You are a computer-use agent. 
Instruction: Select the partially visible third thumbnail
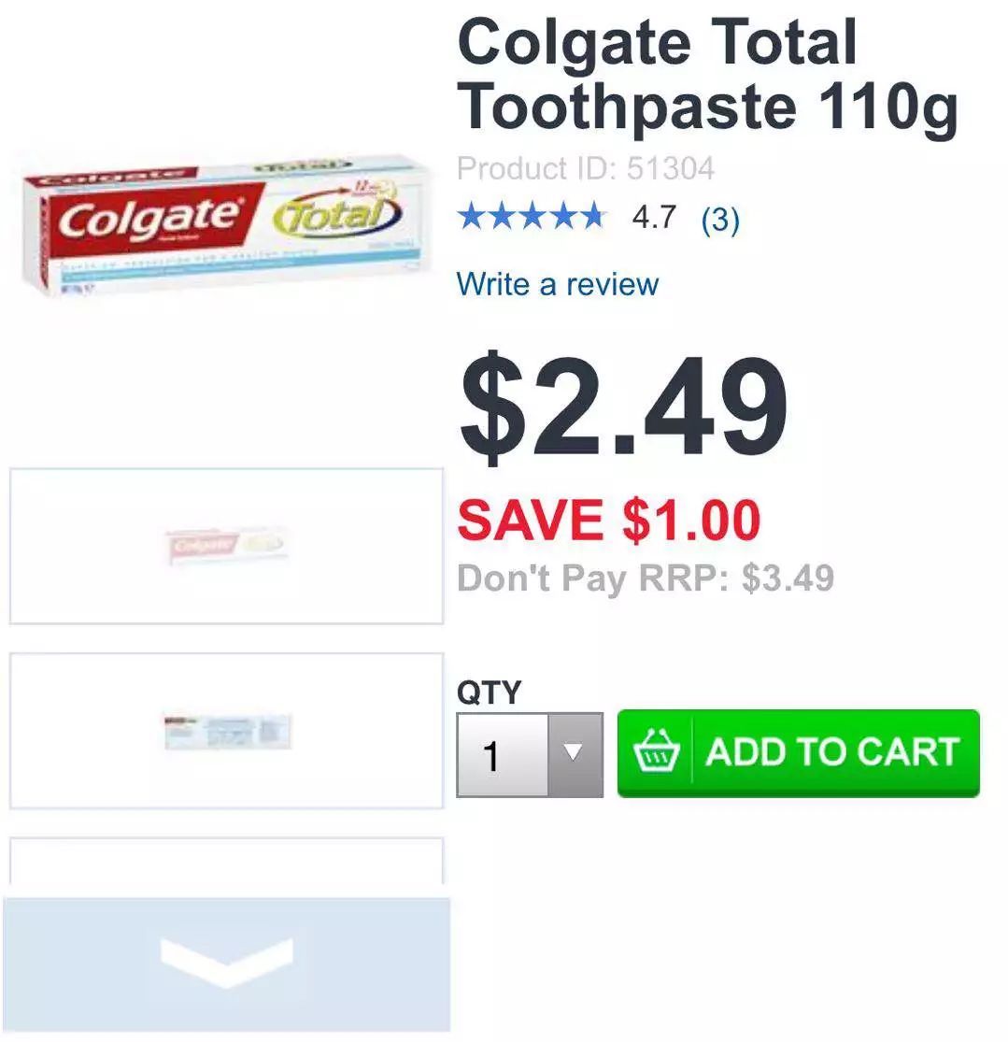tap(226, 861)
